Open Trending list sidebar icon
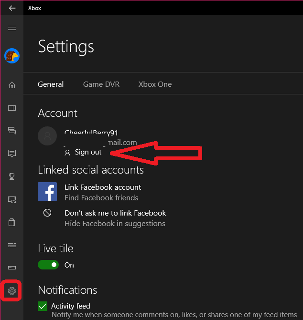The image size is (303, 320). pos(12,245)
